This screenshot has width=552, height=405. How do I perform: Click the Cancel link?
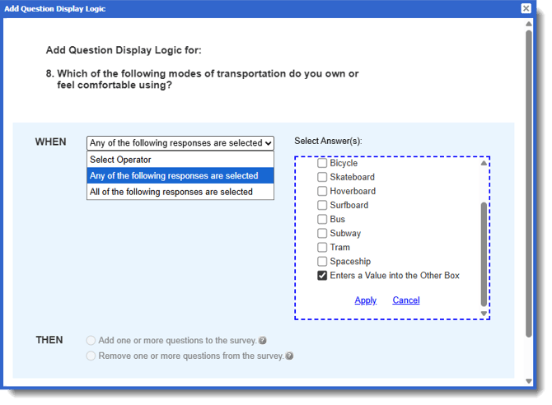click(406, 300)
